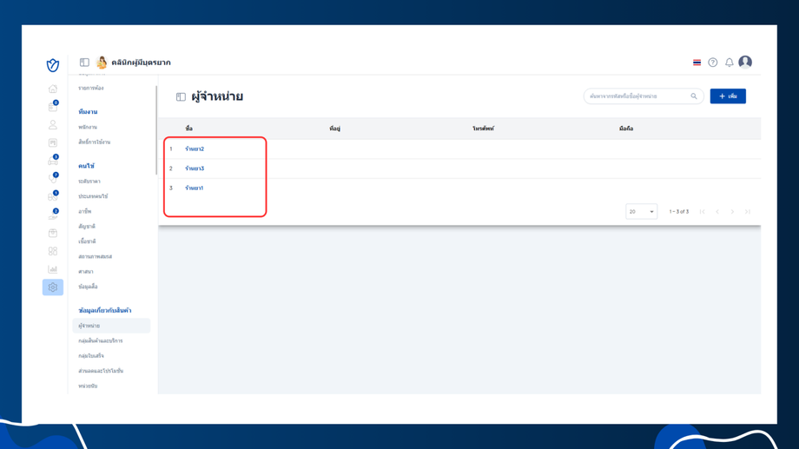The height and width of the screenshot is (449, 799).
Task: Click the clinic avatar next to clinic name
Action: tap(102, 63)
